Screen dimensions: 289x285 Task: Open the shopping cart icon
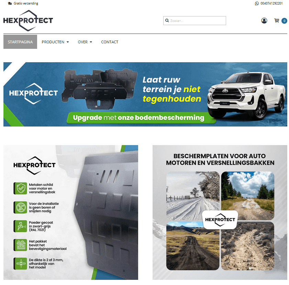pos(277,21)
